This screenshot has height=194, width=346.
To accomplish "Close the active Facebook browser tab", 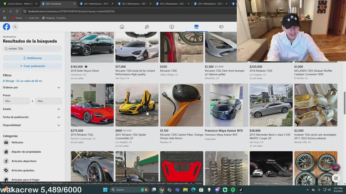I will (74, 4).
